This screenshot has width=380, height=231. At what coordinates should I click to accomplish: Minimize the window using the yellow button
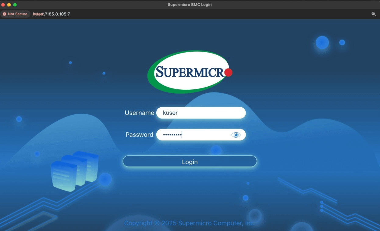click(x=9, y=5)
